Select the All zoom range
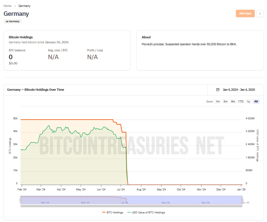 256,102
